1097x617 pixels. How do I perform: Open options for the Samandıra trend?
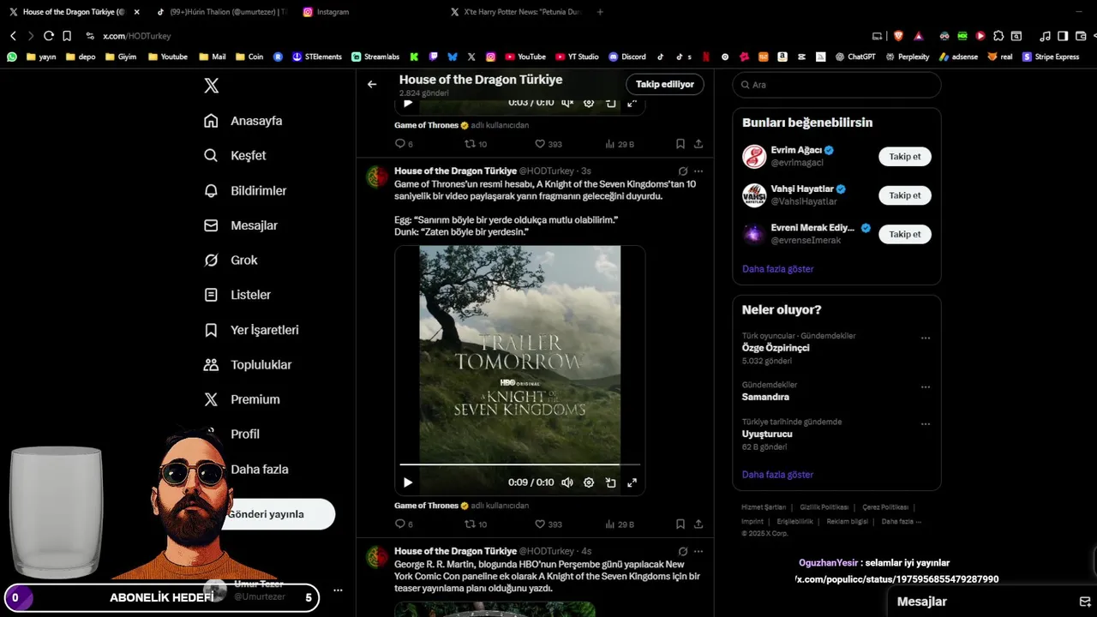tap(926, 387)
